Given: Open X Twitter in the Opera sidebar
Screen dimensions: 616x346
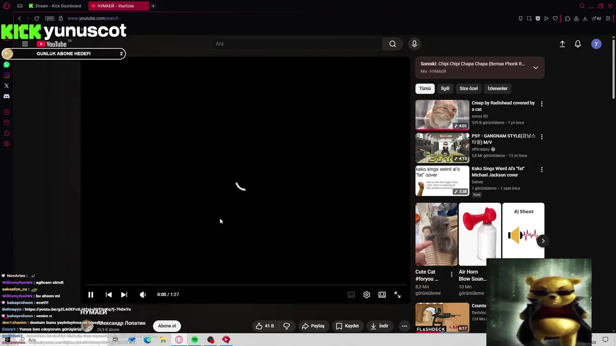Looking at the screenshot, I should [x=6, y=86].
